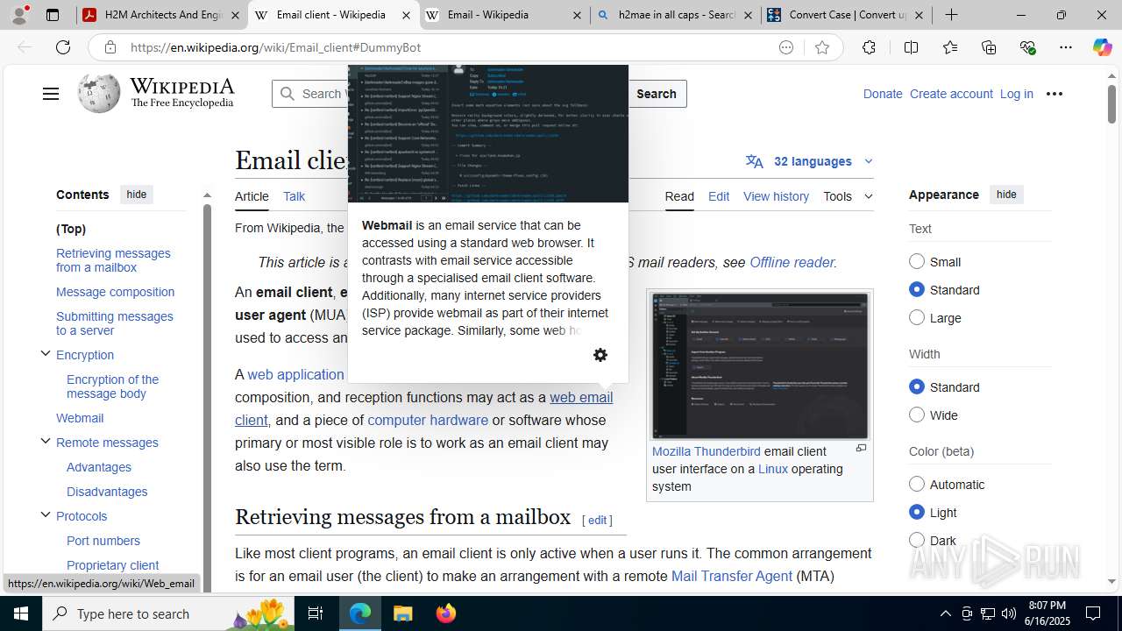Open the browser profile avatar

tap(19, 15)
